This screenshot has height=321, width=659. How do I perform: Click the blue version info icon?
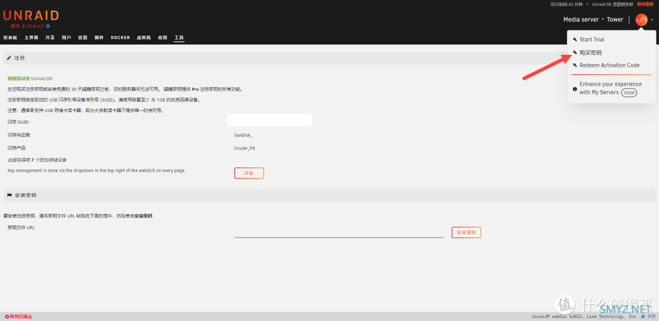click(x=48, y=26)
